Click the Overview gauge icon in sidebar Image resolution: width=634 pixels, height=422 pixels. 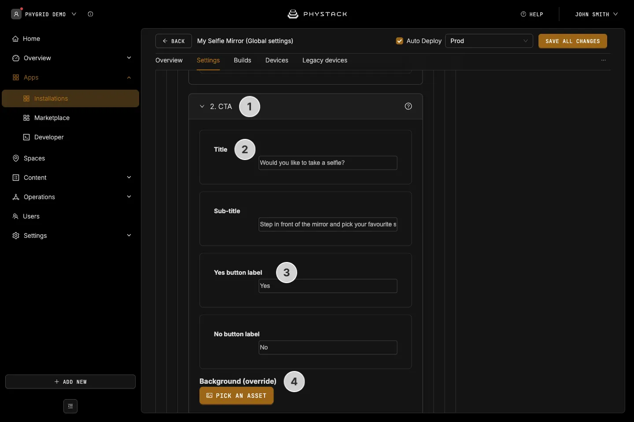pos(16,58)
